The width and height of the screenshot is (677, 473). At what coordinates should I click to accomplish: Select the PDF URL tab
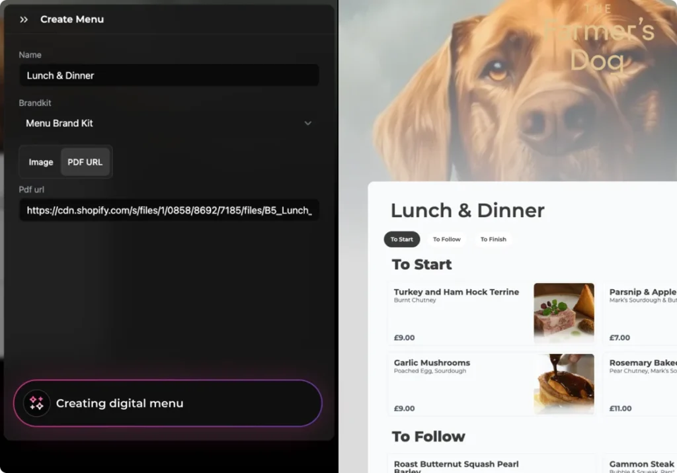85,162
